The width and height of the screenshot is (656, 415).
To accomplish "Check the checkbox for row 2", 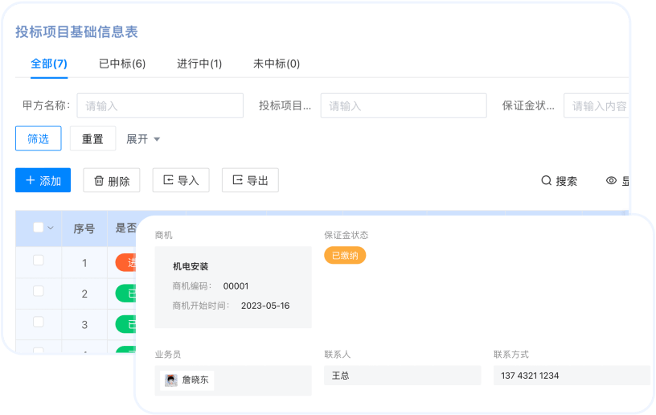I will tap(38, 292).
